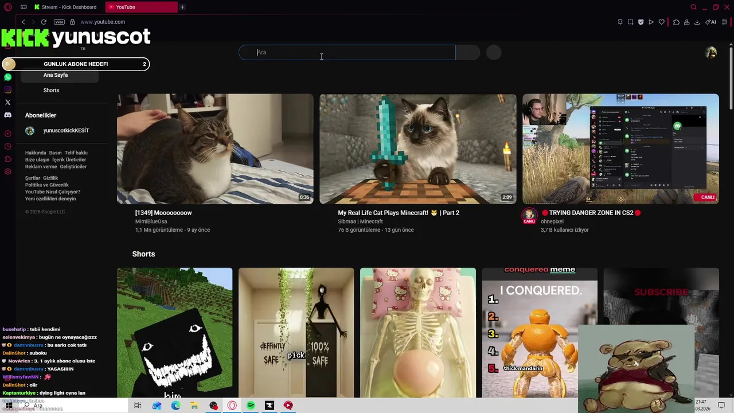Select the YouTube browser tab
This screenshot has width=734, height=413.
[142, 7]
